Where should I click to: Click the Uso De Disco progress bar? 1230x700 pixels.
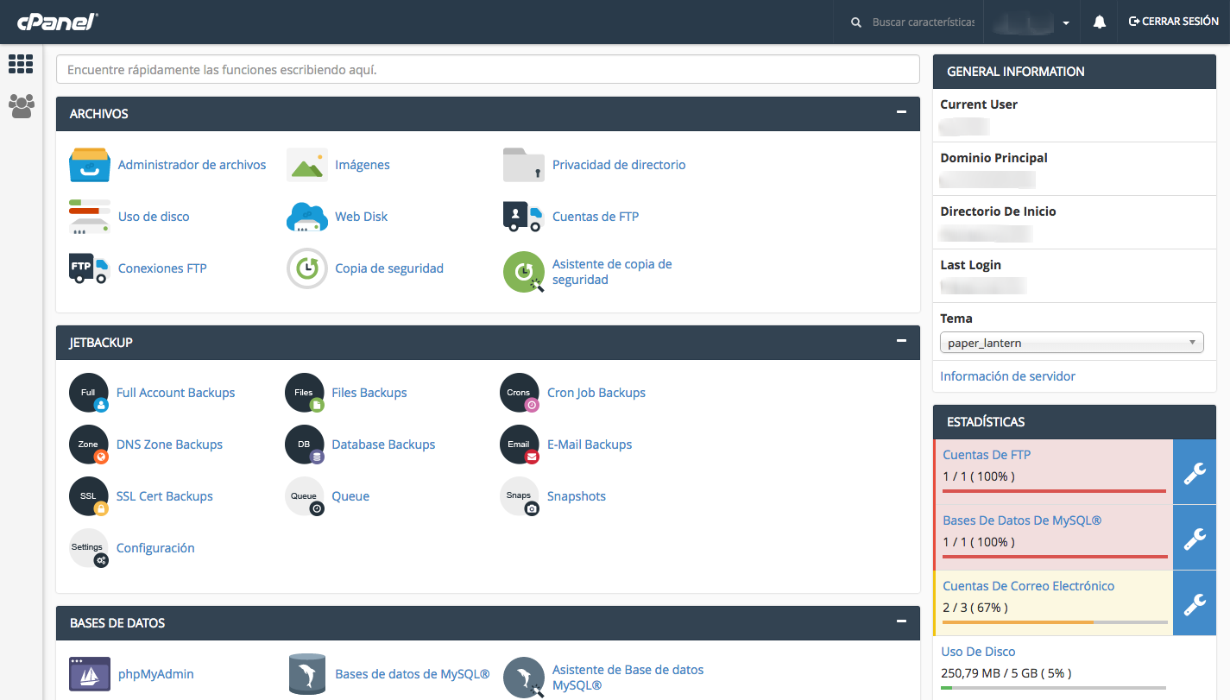(1053, 688)
